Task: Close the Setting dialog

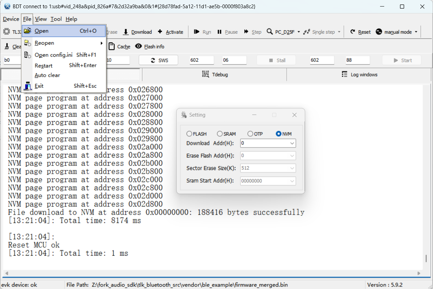Action: point(295,115)
